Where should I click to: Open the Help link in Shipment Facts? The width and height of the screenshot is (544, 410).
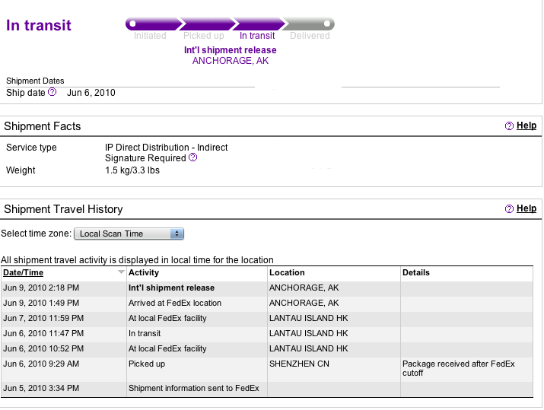pyautogui.click(x=527, y=126)
